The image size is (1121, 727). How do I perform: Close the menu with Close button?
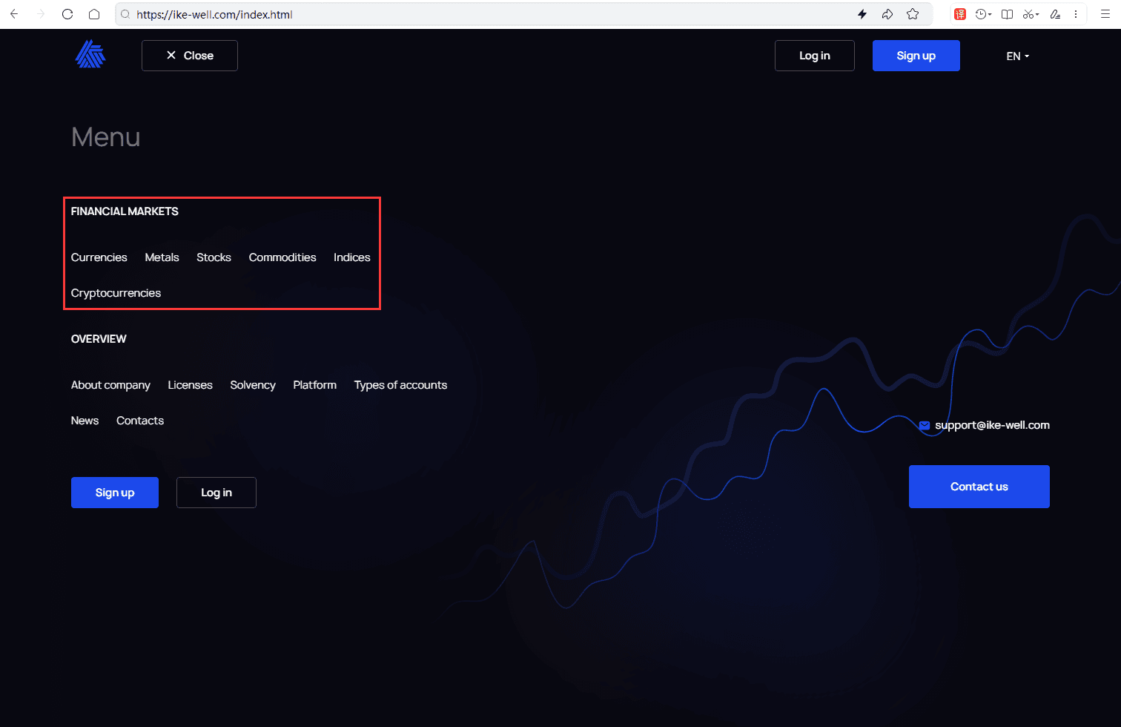point(190,56)
